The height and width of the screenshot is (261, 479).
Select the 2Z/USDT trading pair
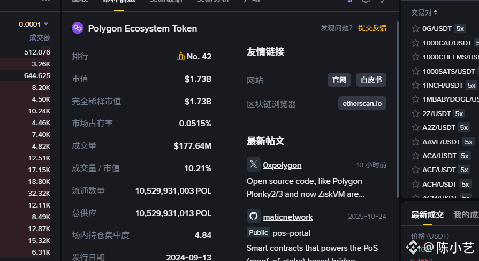click(436, 113)
